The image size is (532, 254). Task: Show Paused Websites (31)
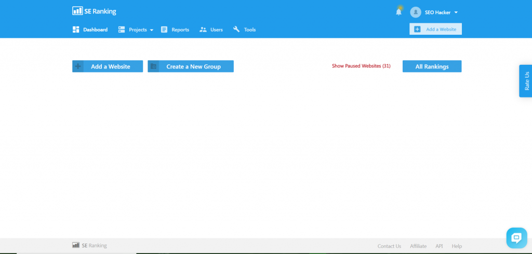pyautogui.click(x=361, y=66)
